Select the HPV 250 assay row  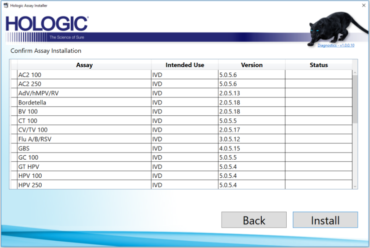[84, 185]
